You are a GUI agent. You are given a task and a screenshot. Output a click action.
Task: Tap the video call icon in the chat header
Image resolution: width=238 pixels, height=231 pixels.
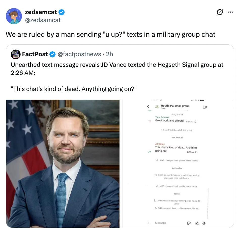[205, 107]
